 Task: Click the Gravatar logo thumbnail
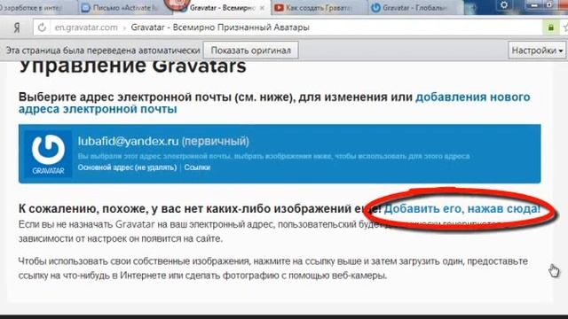pos(48,153)
